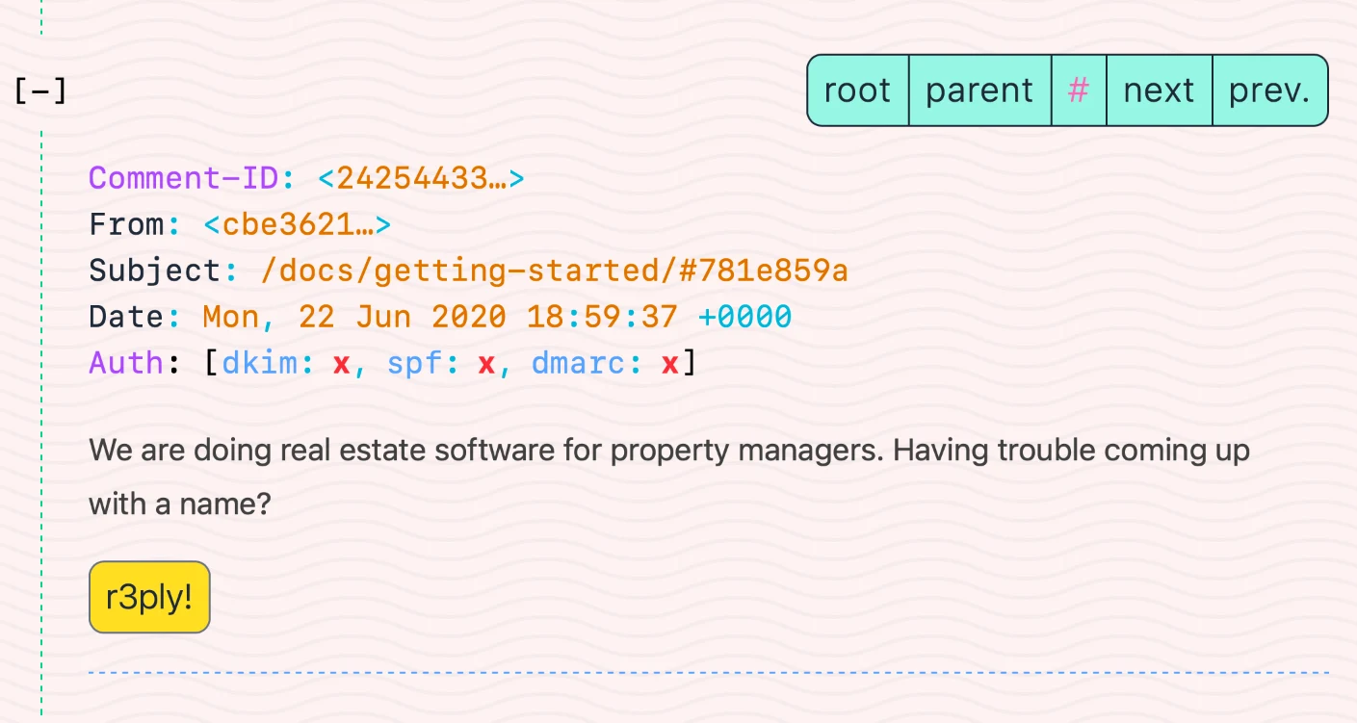Advance to the next comment
The image size is (1357, 723).
1159,90
